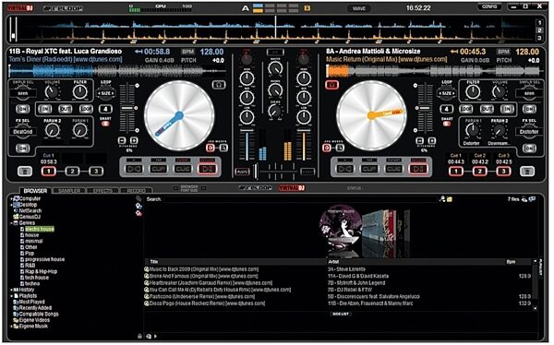Switch to the BROWSER tab
Image resolution: width=554 pixels, height=345 pixels.
tap(35, 191)
